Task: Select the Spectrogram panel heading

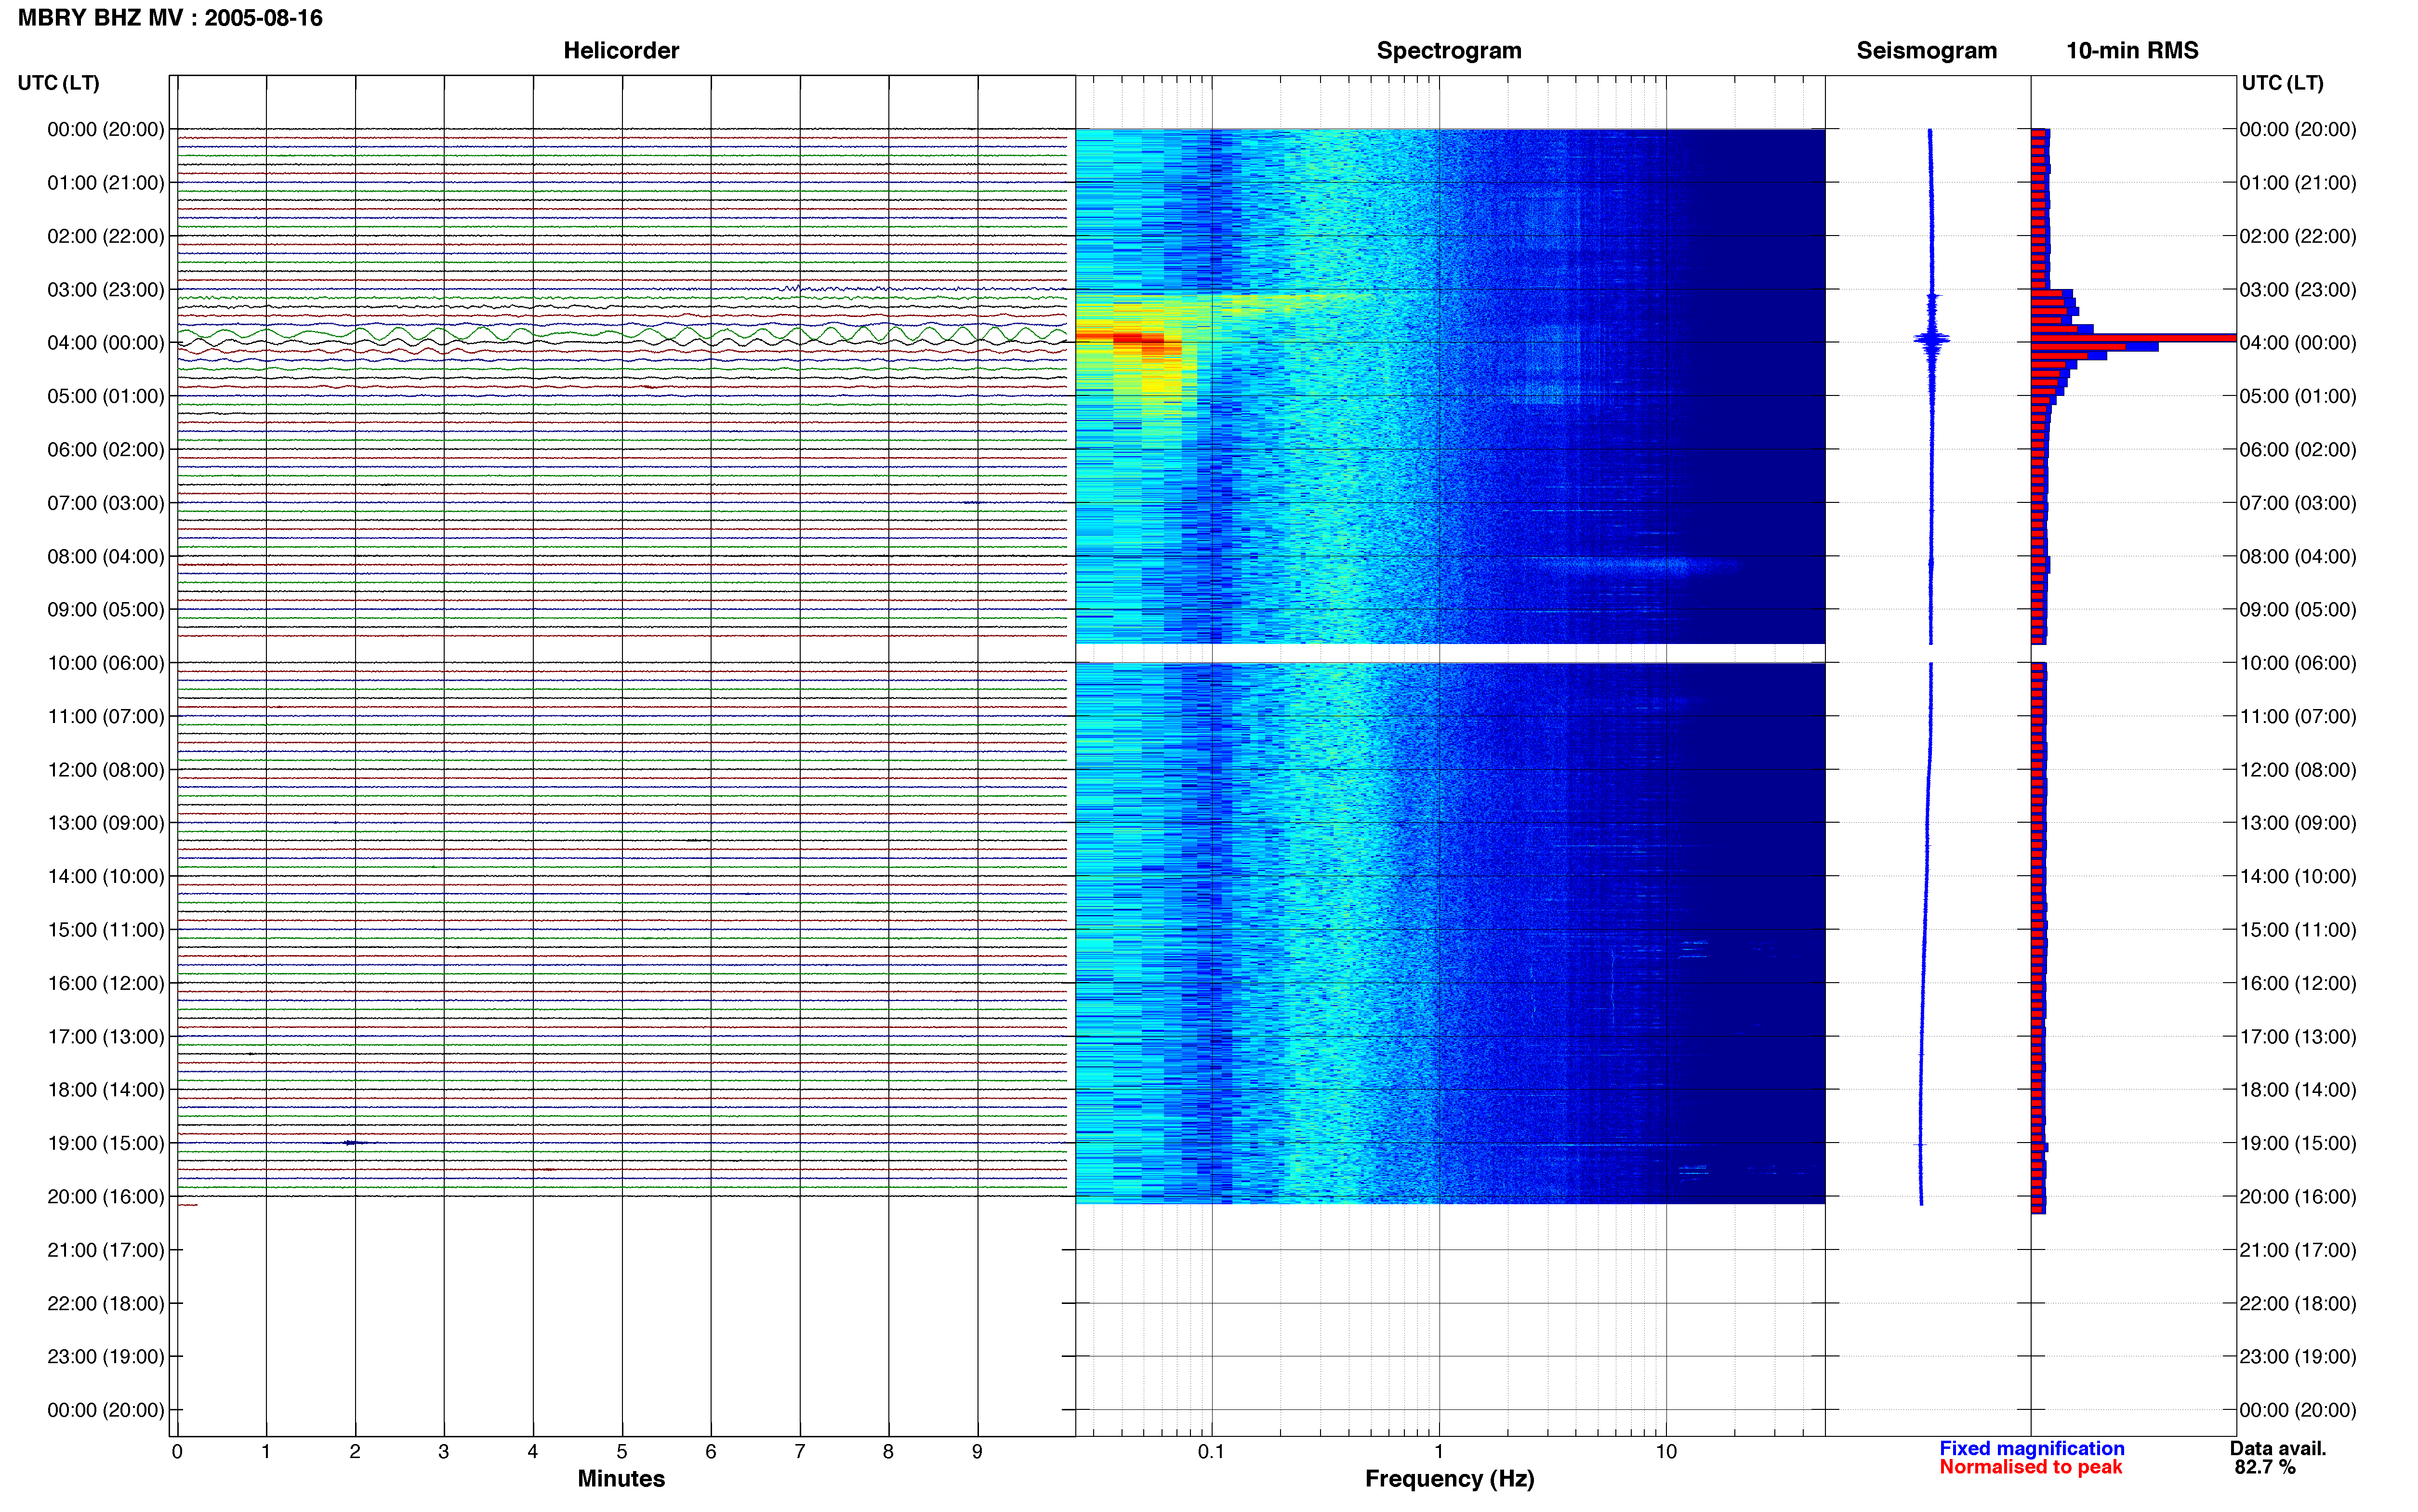Action: click(x=1449, y=50)
